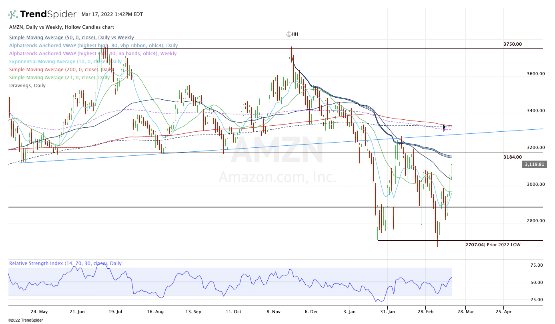555x324 pixels.
Task: Click the 3. Jan date label
Action: pyautogui.click(x=350, y=311)
